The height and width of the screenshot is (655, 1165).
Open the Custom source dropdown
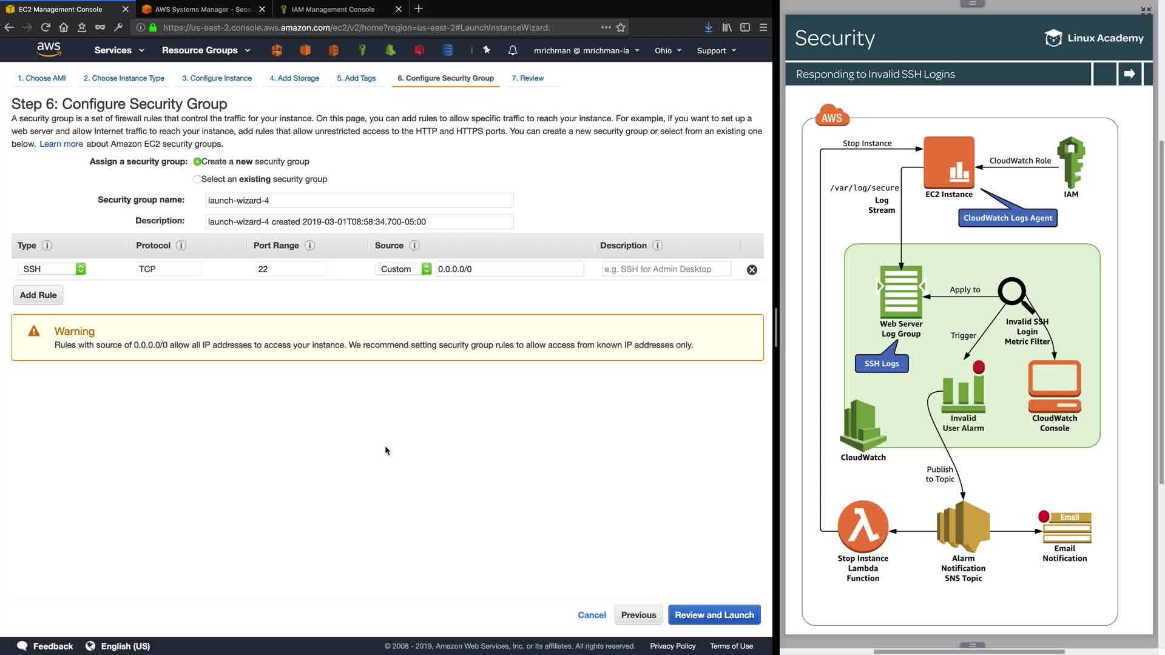403,269
